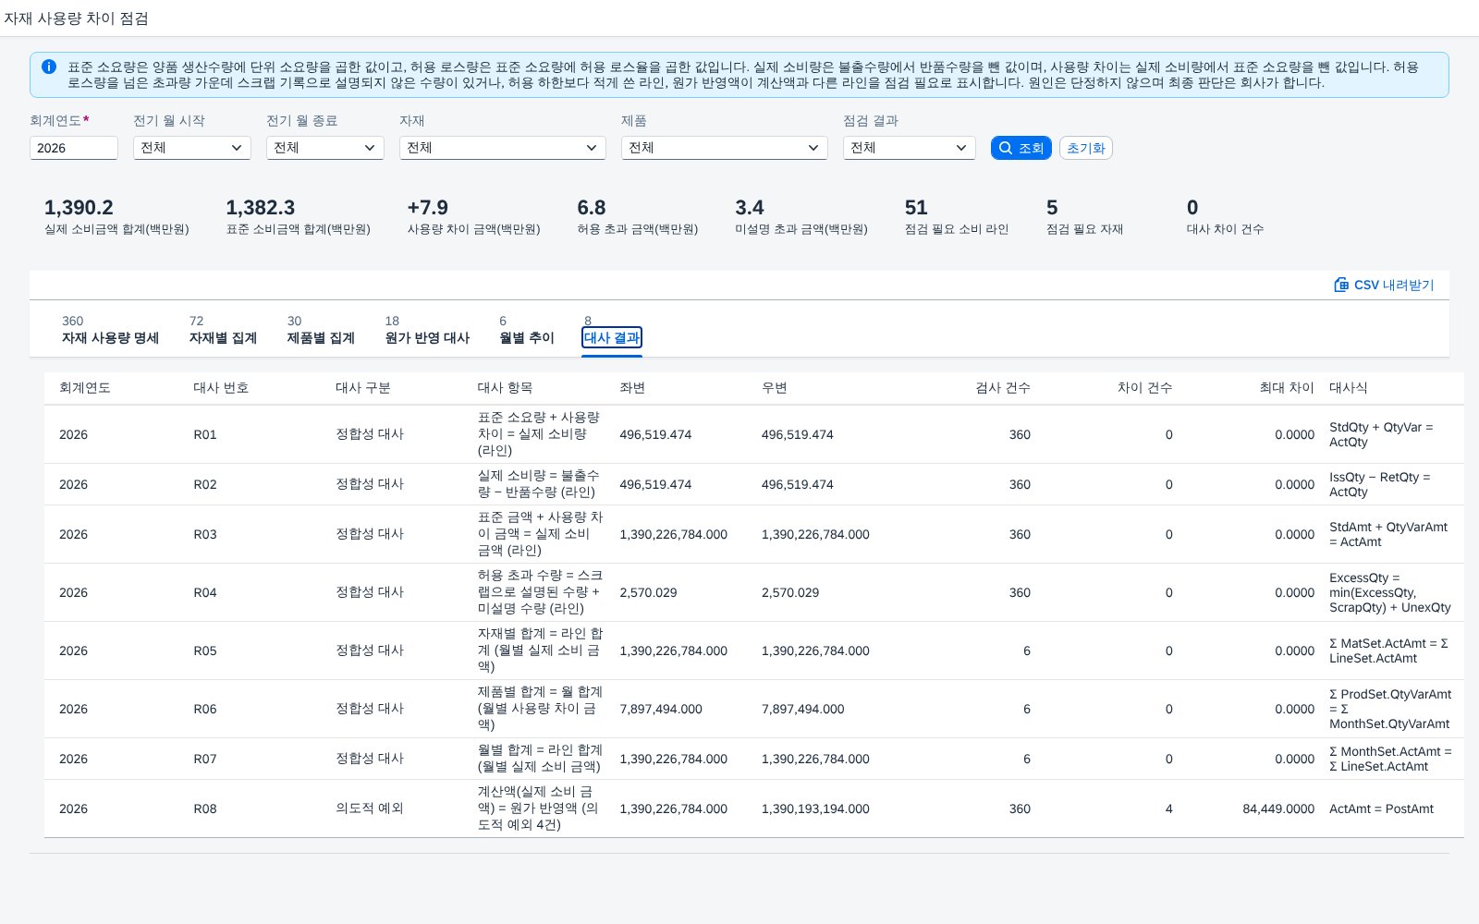
Task: Click the CSV 내려받기 text link
Action: tap(1394, 285)
